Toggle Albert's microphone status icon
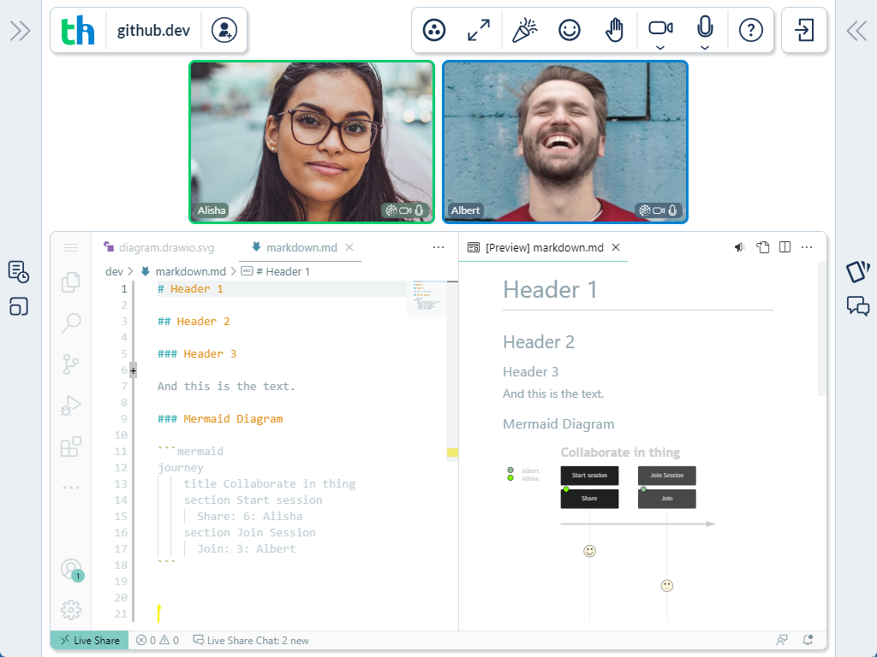Screen dimensions: 877x657 [672, 210]
